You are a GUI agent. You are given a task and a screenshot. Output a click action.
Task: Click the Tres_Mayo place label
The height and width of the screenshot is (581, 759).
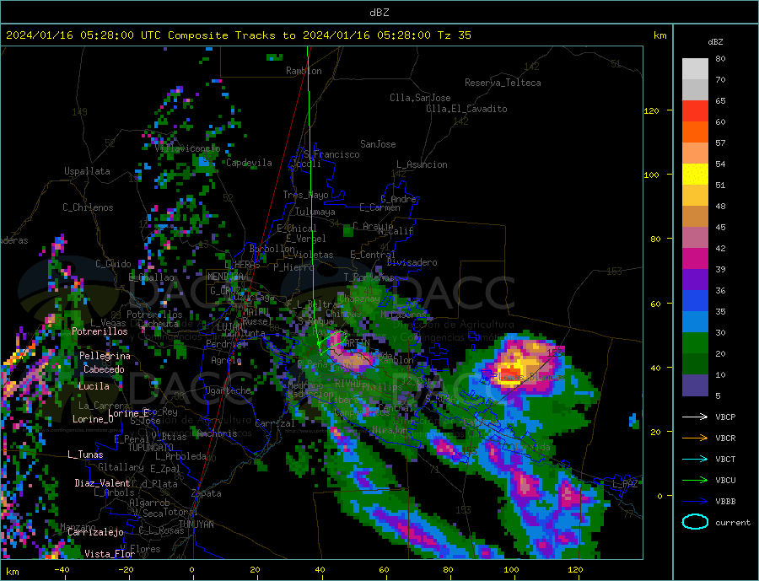click(306, 195)
